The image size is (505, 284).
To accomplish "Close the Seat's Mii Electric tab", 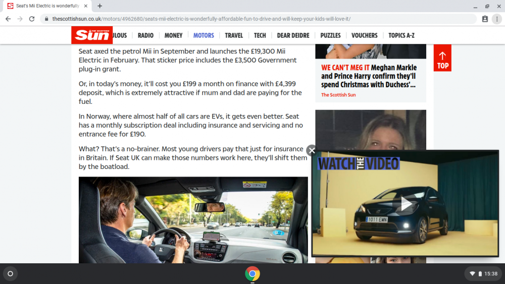I will (86, 6).
